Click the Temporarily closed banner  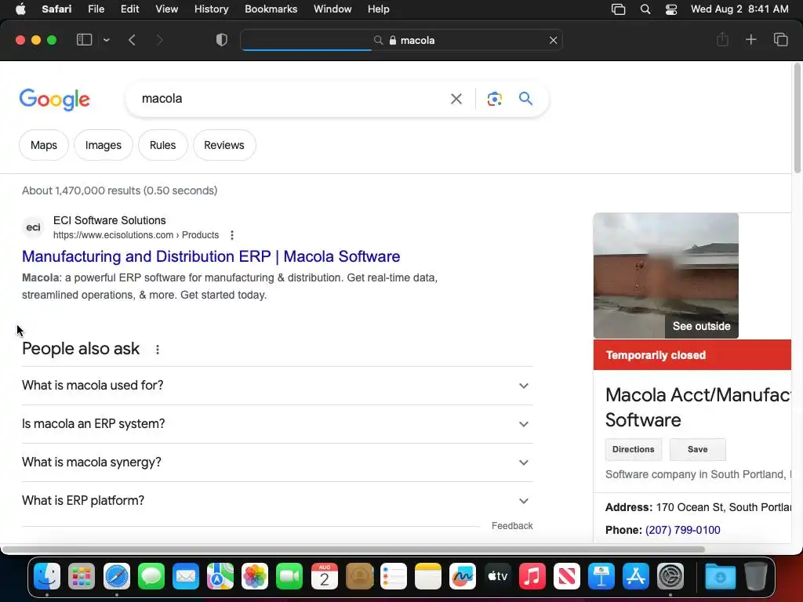tap(692, 355)
